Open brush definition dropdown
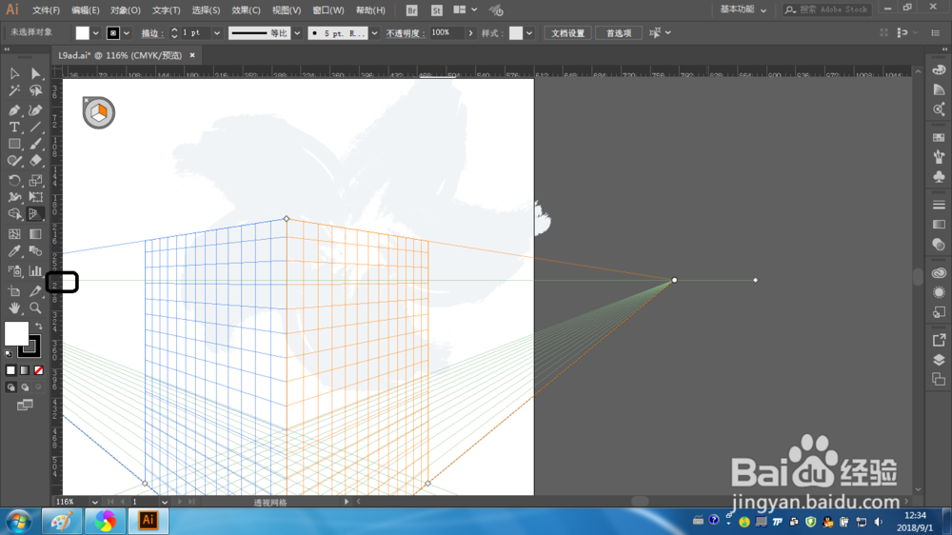This screenshot has height=535, width=952. click(x=374, y=33)
